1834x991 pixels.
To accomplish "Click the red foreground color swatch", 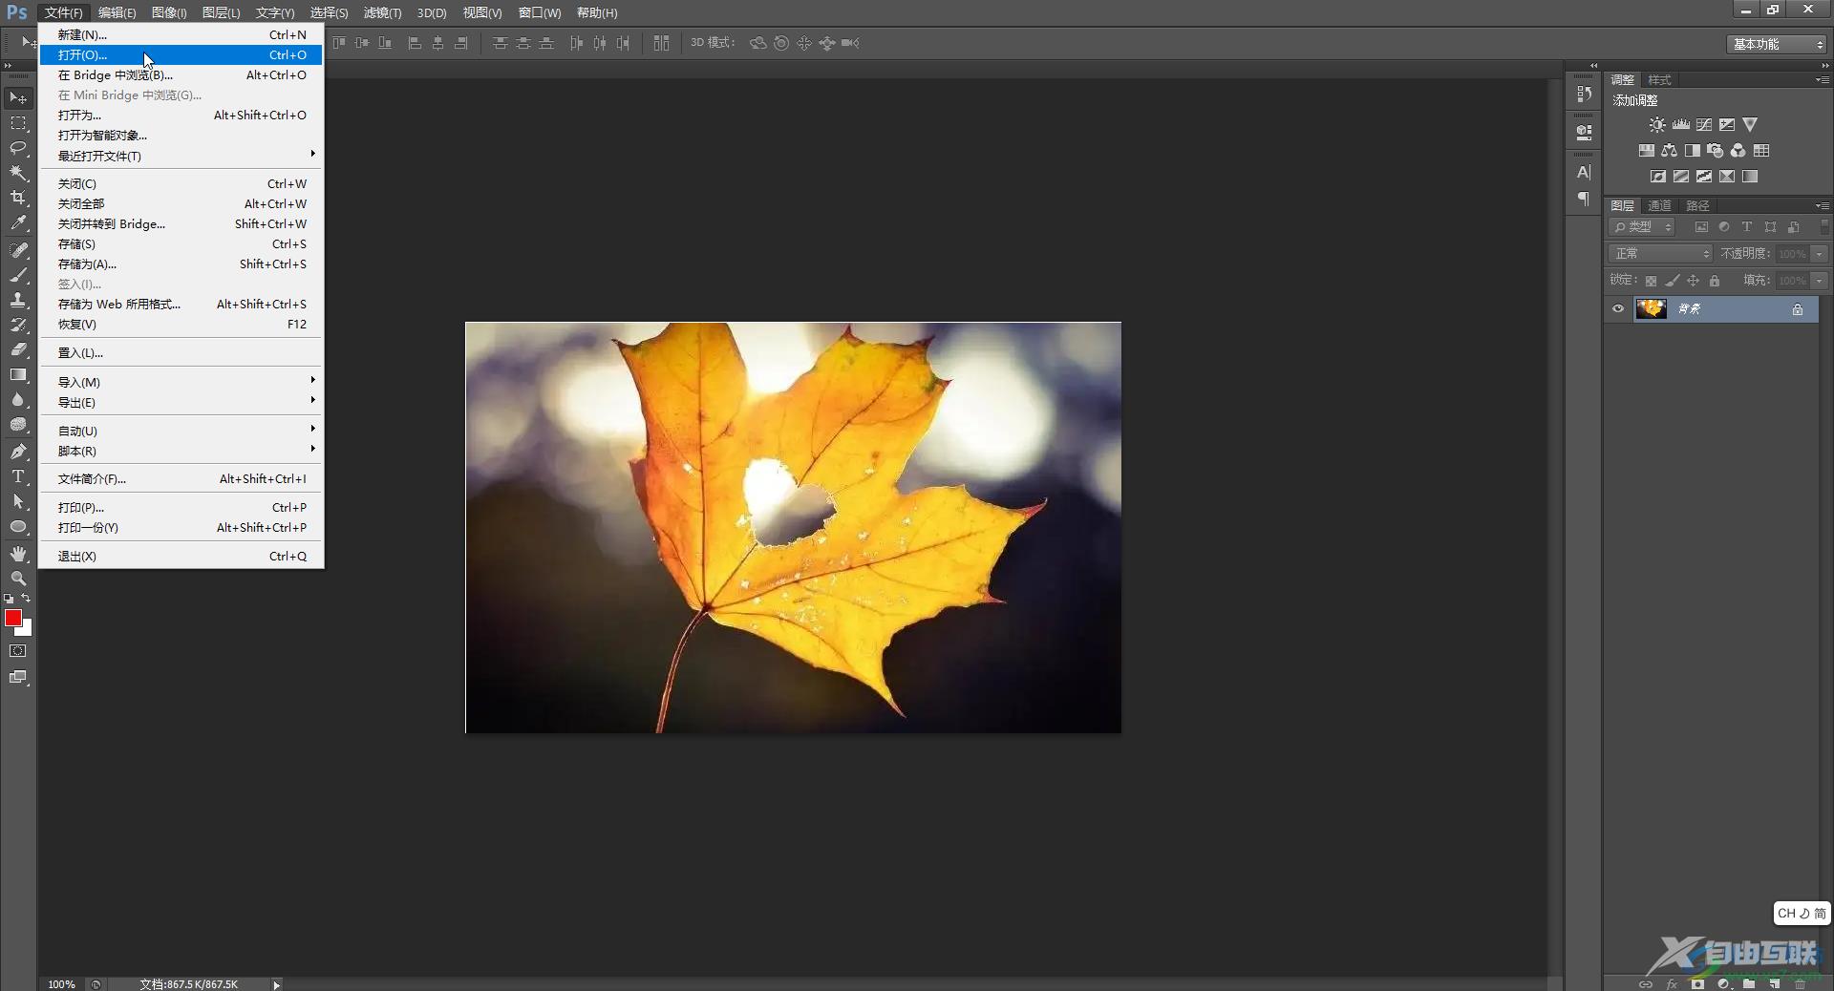I will 12,617.
